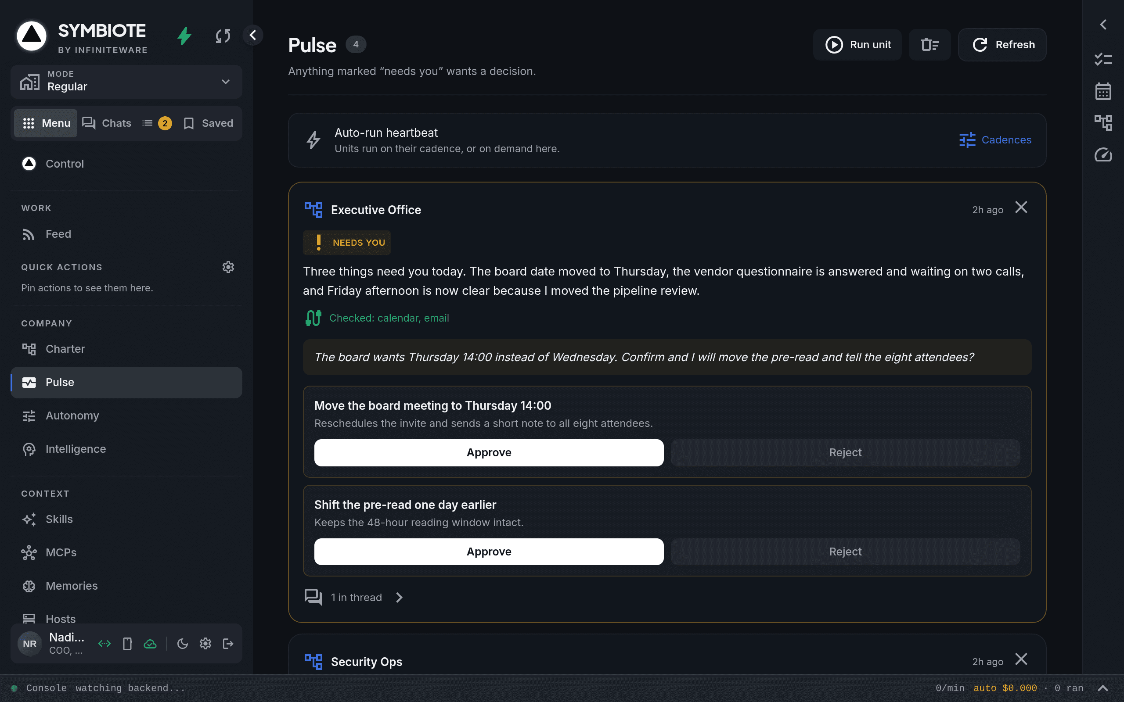Viewport: 1124px width, 702px height.
Task: Open the org chart icon in right rail
Action: pos(1103,123)
